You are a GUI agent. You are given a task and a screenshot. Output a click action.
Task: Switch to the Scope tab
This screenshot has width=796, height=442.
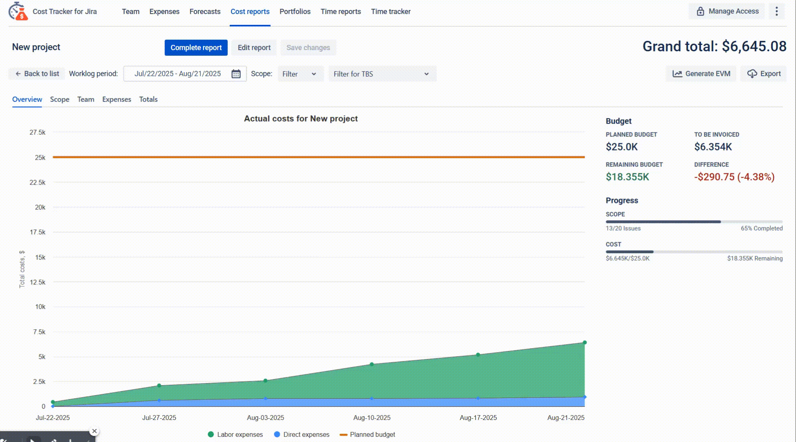[59, 99]
